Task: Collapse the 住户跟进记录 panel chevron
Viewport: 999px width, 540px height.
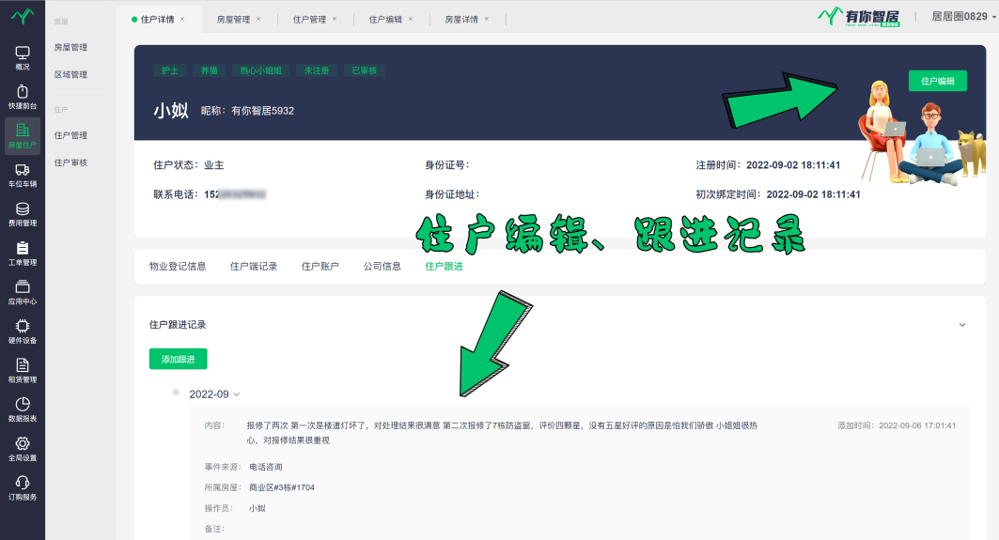Action: point(961,325)
